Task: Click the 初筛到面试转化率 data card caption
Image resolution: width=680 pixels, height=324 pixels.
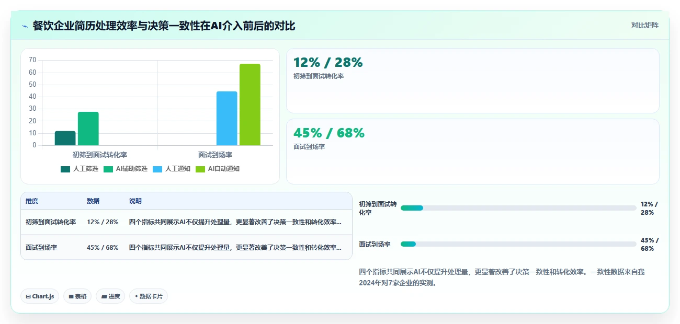Action: [319, 76]
